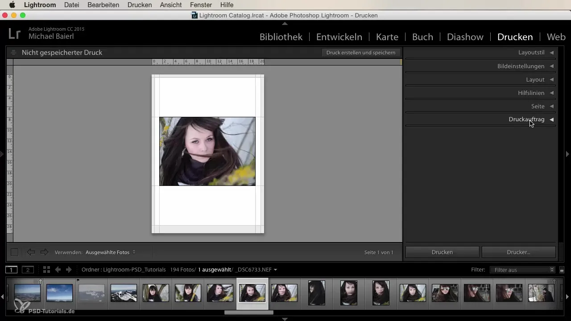Select snowy mountain thumbnail in filmstrip
Viewport: 571px width, 321px height.
click(x=124, y=293)
